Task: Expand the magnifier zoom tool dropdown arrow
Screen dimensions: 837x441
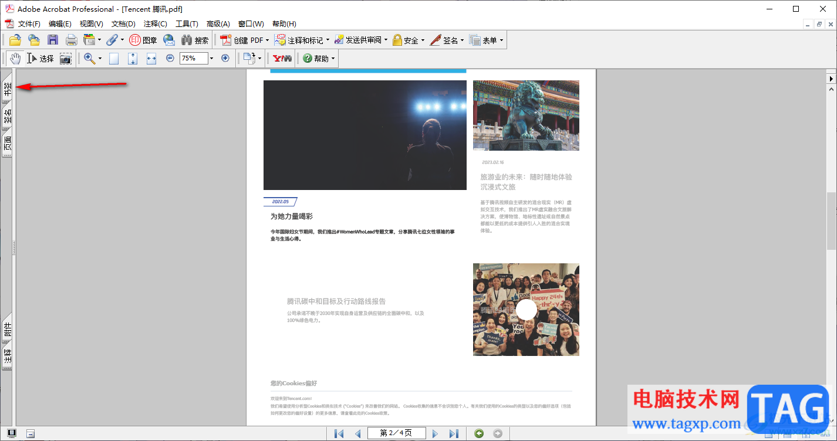Action: pyautogui.click(x=100, y=59)
